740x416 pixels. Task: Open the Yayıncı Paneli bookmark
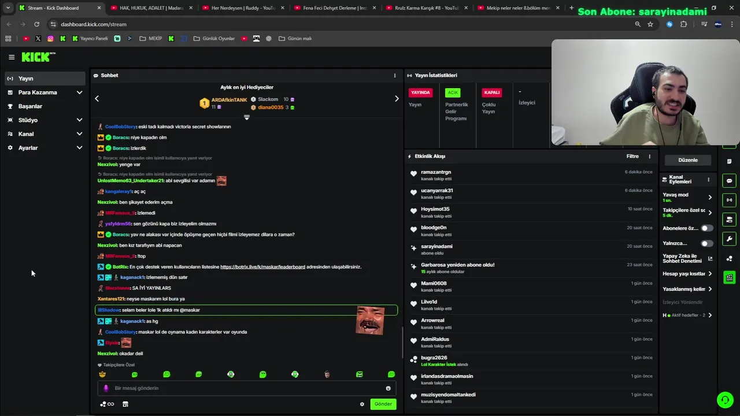[90, 39]
